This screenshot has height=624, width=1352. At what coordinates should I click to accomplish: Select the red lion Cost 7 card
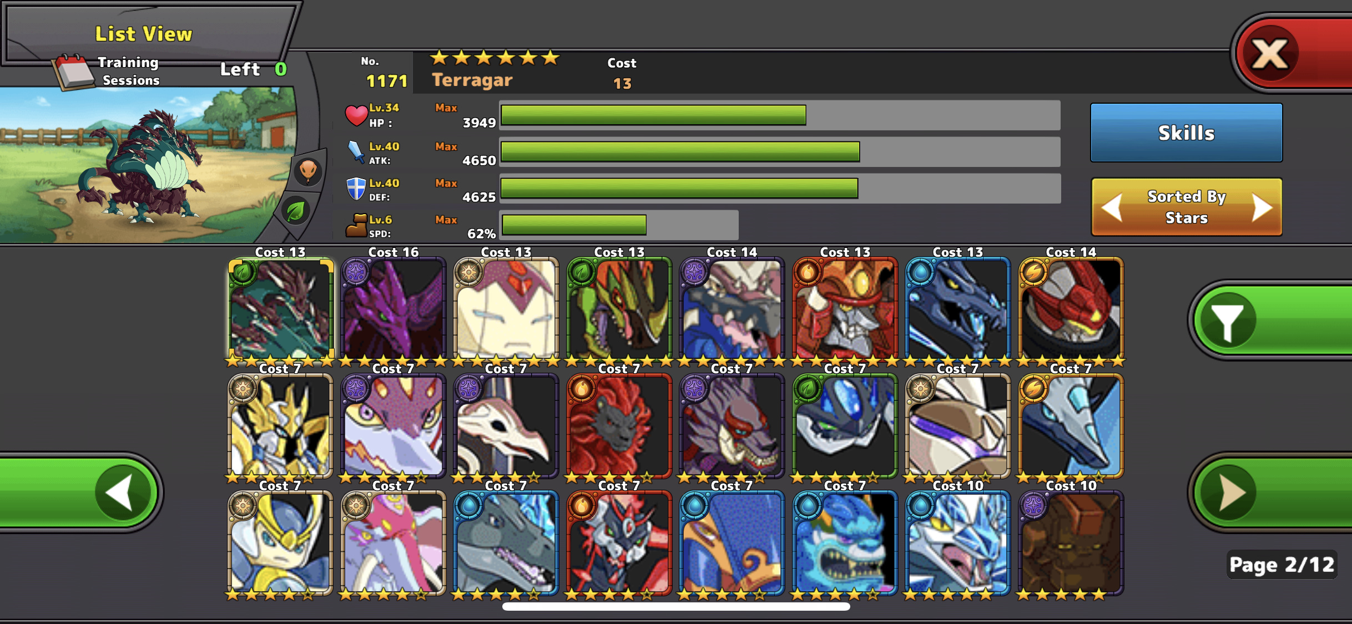click(x=619, y=425)
